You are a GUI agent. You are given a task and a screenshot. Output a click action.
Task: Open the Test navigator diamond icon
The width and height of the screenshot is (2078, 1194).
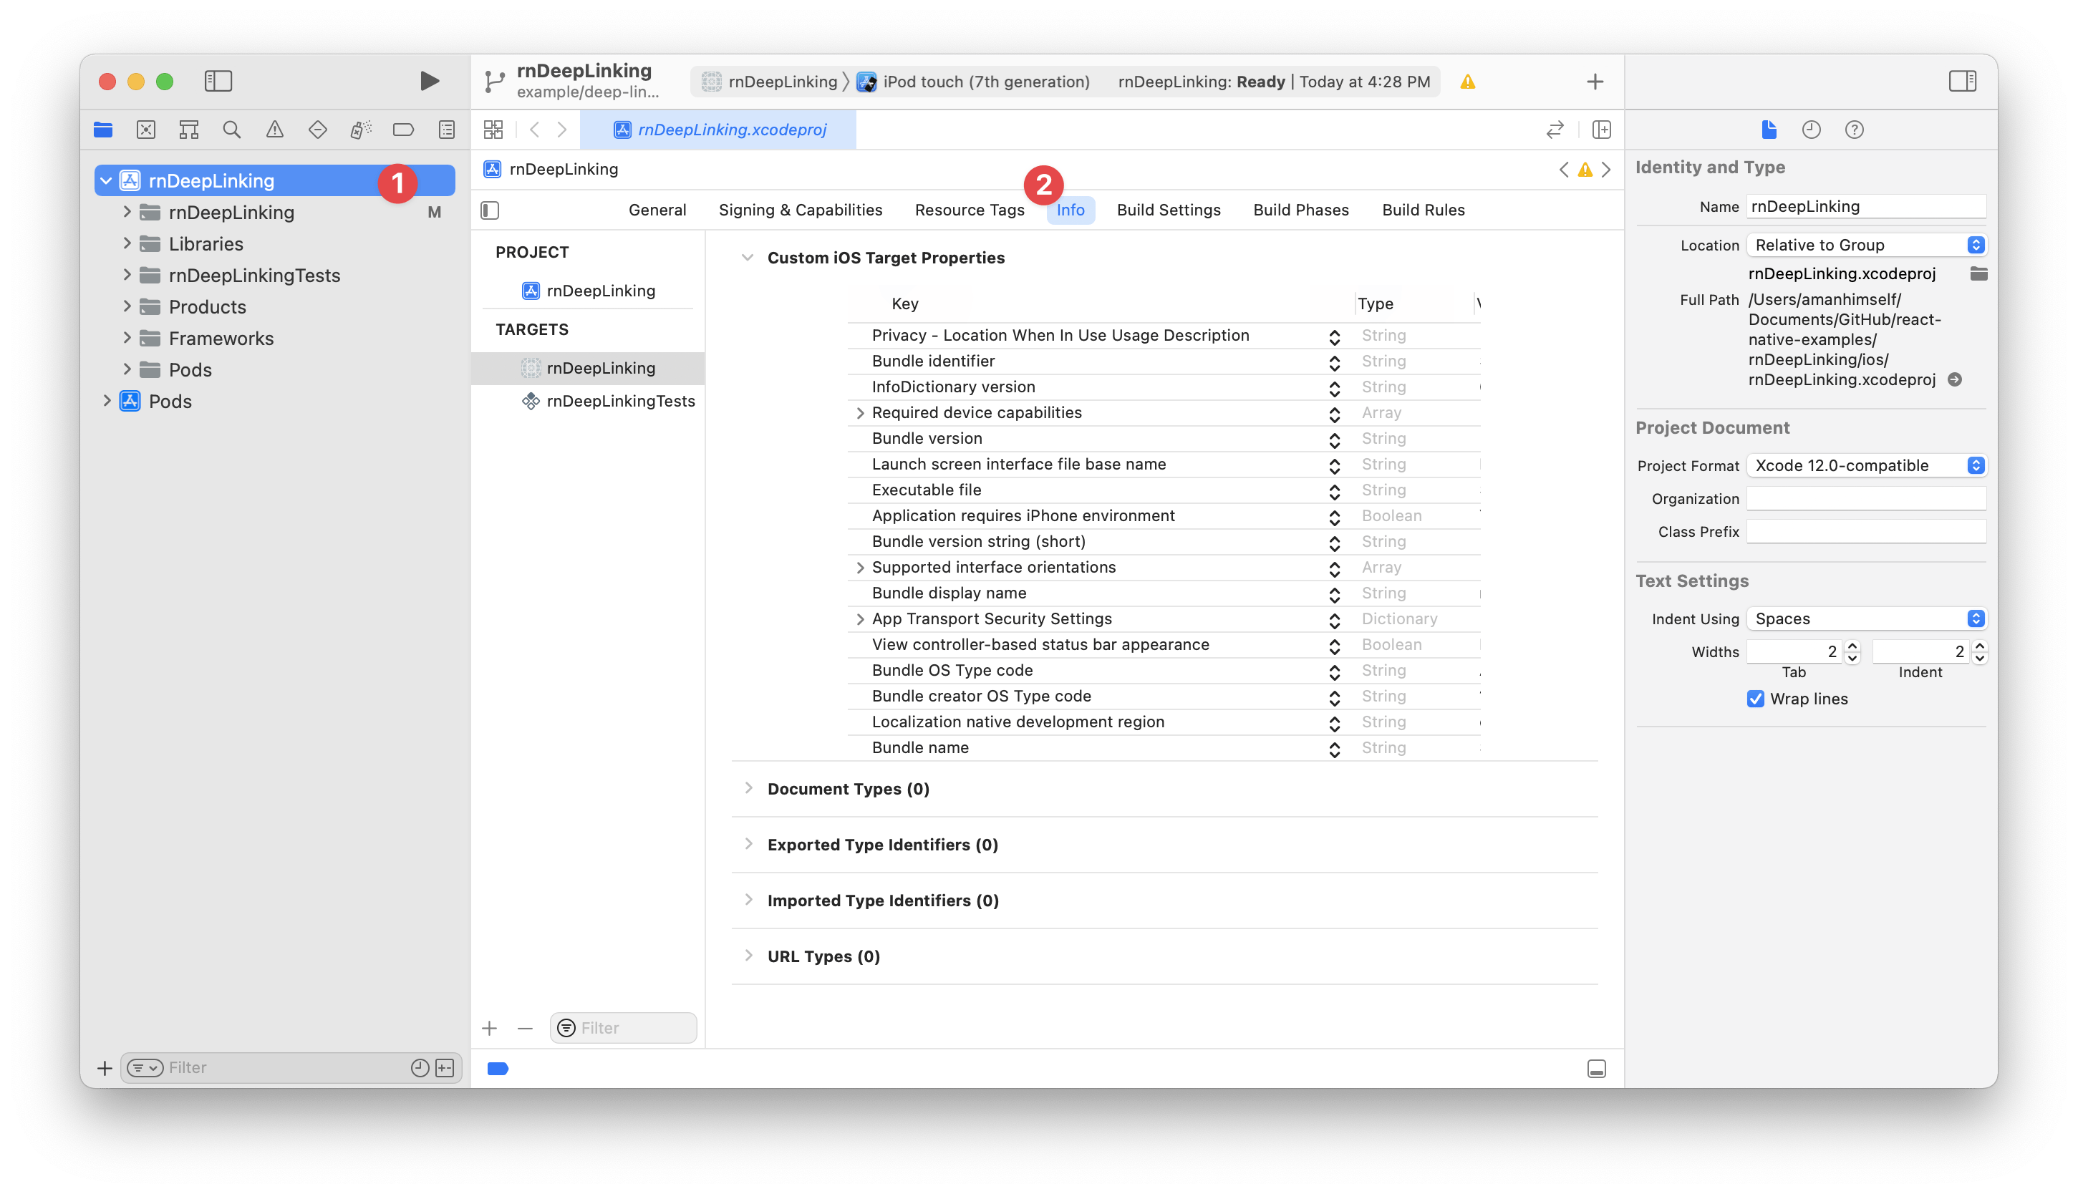pyautogui.click(x=317, y=129)
